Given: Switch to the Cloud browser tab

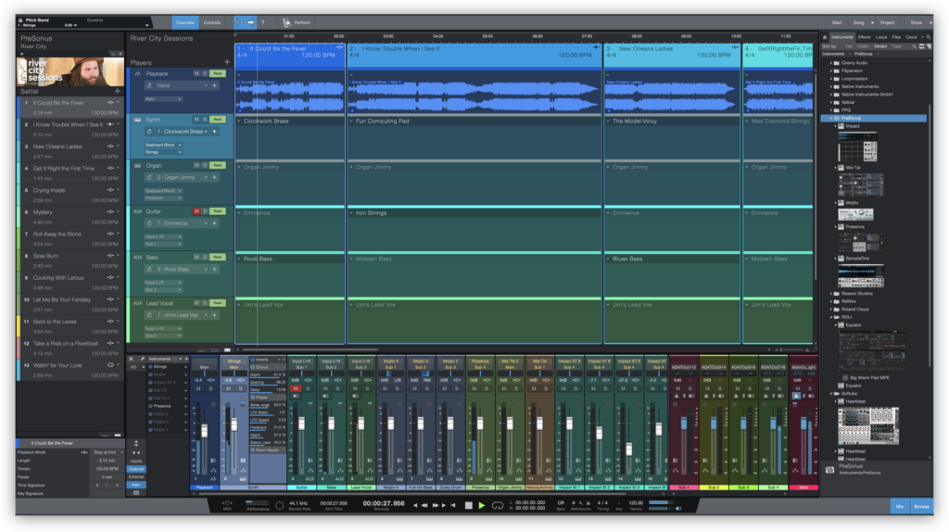Looking at the screenshot, I should click(x=912, y=37).
